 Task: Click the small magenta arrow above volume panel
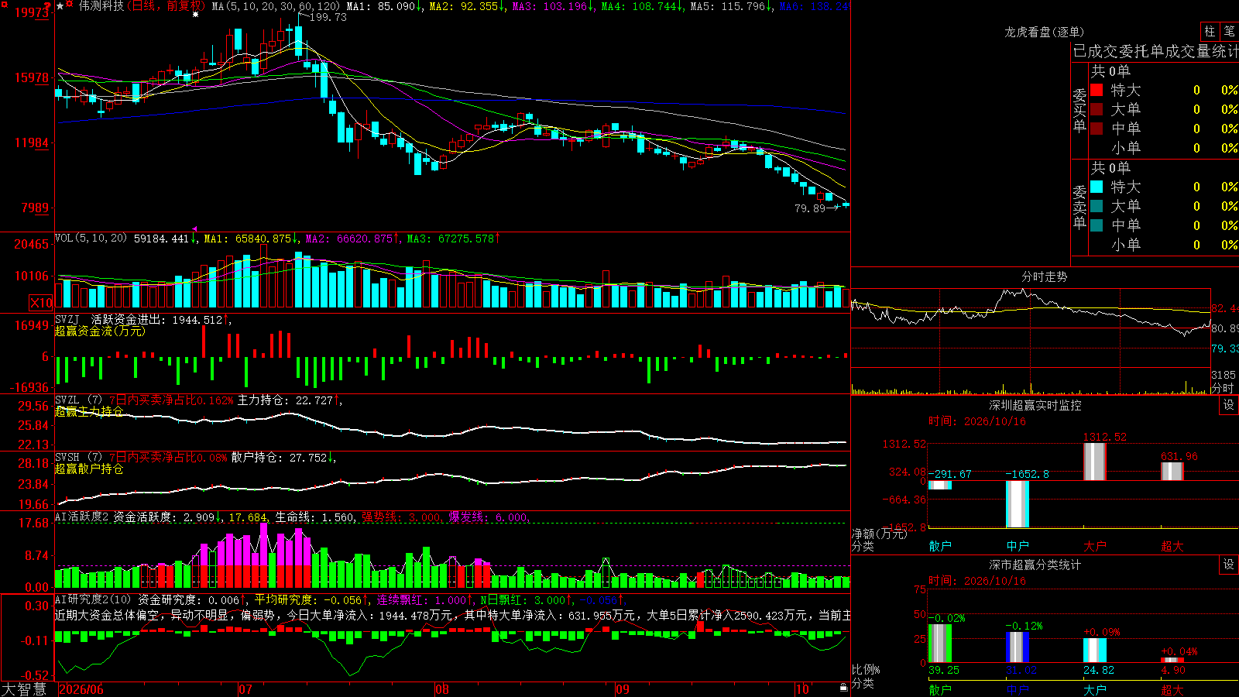194,229
